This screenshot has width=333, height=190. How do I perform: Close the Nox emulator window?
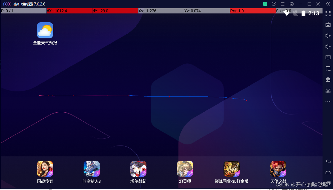tap(318, 4)
